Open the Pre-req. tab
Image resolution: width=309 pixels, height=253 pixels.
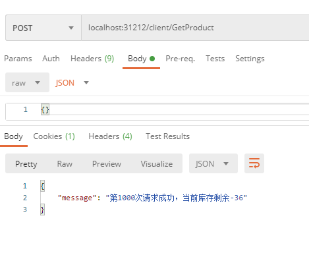(x=180, y=59)
